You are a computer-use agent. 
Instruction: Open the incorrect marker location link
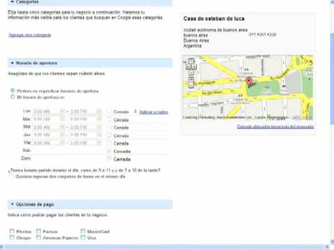click(276, 126)
